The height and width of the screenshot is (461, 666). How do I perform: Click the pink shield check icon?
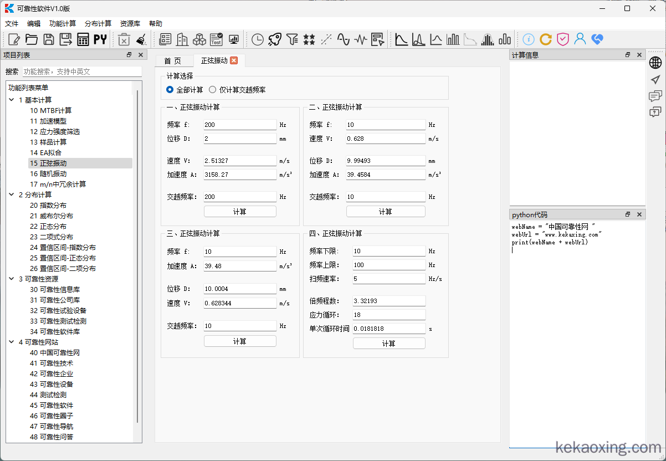click(x=563, y=39)
